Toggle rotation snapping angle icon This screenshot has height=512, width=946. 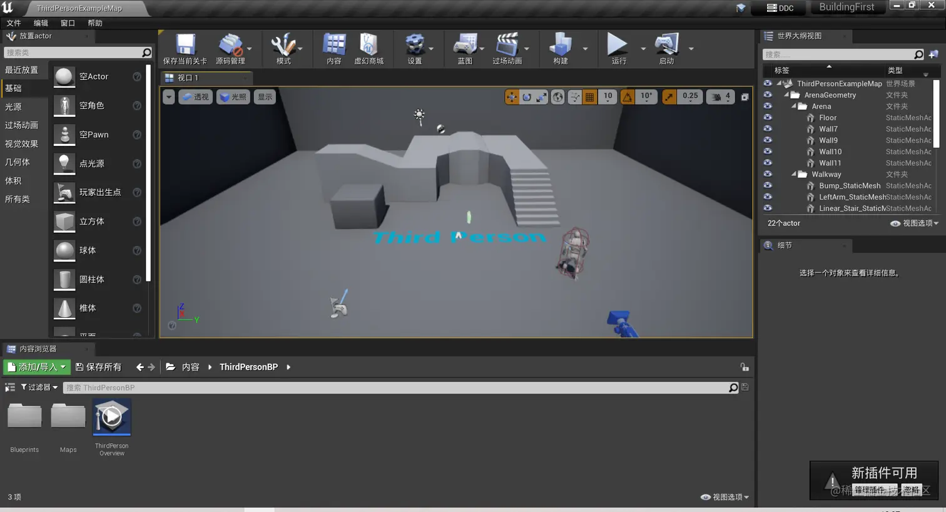click(x=627, y=96)
